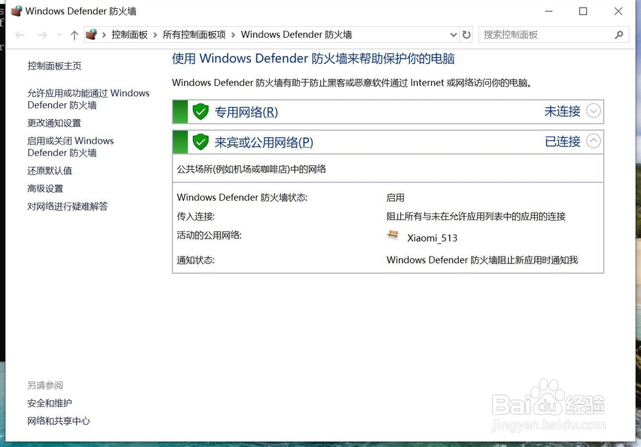Click 对网络进行疑难解答 link

67,207
